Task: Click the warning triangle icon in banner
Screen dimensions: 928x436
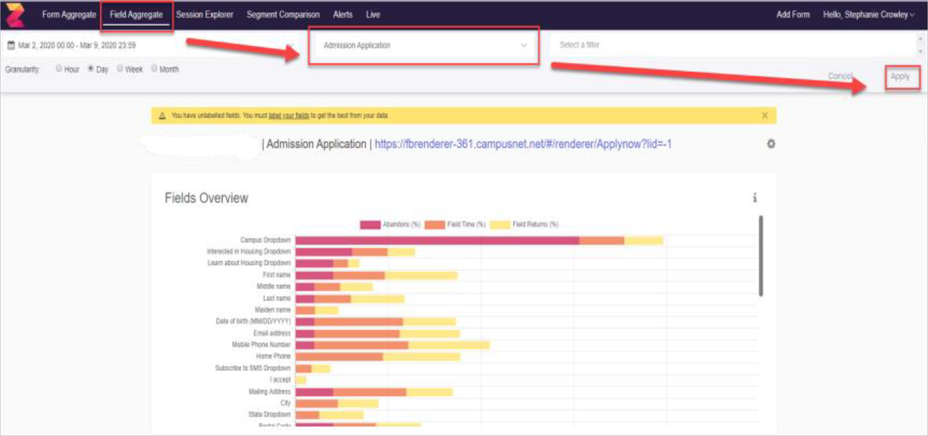Action: [x=163, y=115]
